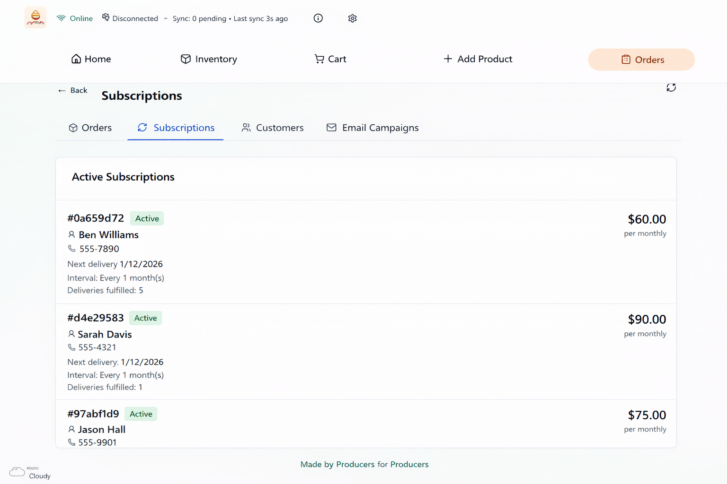Open subscription #0a659d72 for Ben Williams
The width and height of the screenshot is (727, 484).
tap(96, 218)
